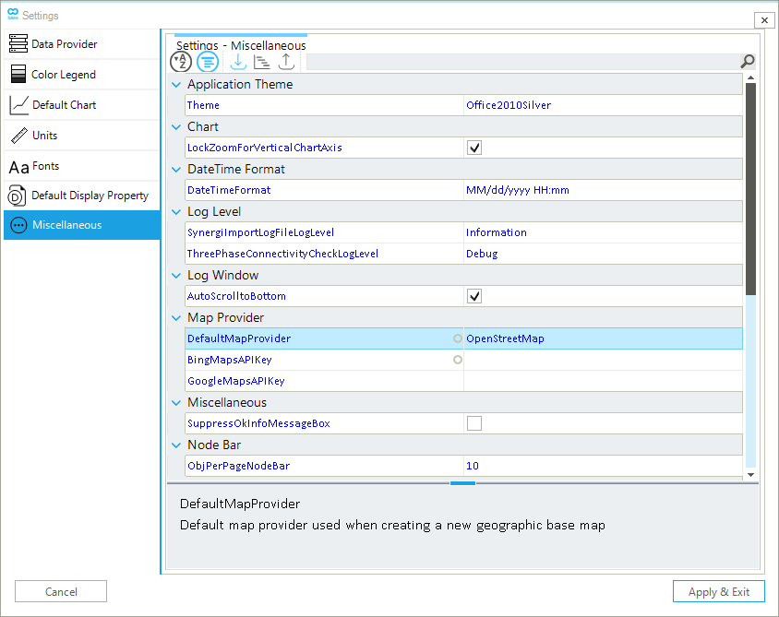Uncheck AutoScrollToBottom in Log Window

(473, 296)
